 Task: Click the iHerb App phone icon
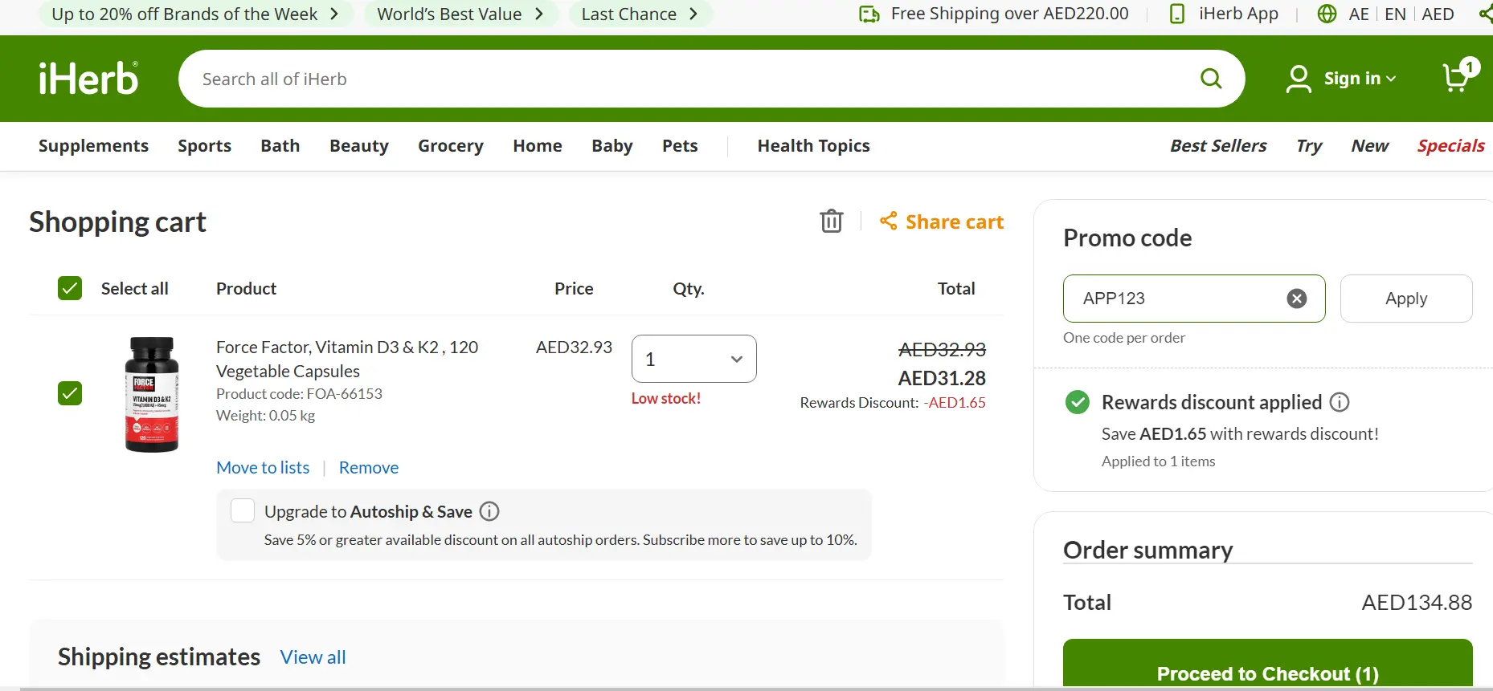(1177, 14)
